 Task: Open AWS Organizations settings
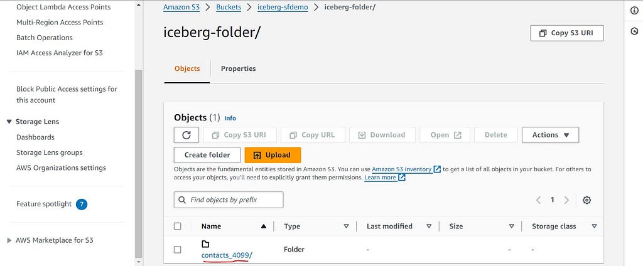[x=61, y=168]
